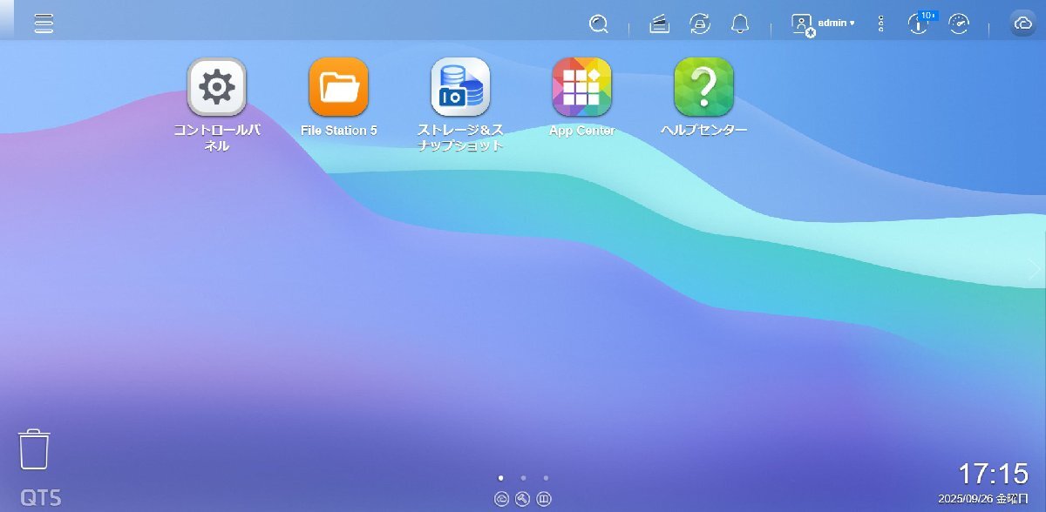Click the File Station 5 label
Image resolution: width=1046 pixels, height=512 pixels.
[x=339, y=131]
